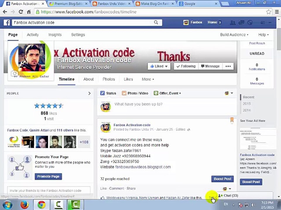Click Comment link under post
Image resolution: width=281 pixels, height=210 pixels.
116,188
